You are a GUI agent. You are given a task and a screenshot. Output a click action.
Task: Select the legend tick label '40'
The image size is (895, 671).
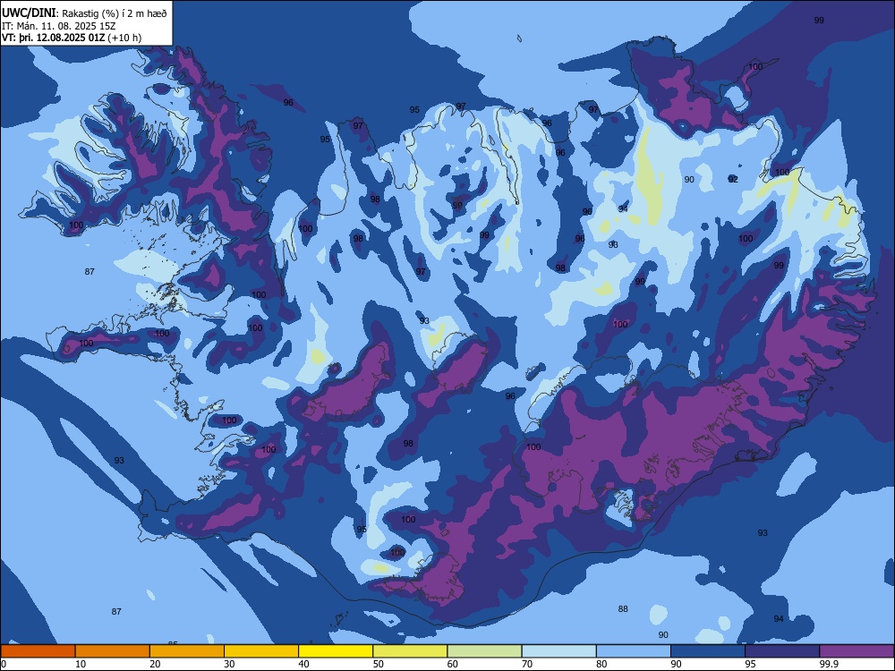click(303, 664)
